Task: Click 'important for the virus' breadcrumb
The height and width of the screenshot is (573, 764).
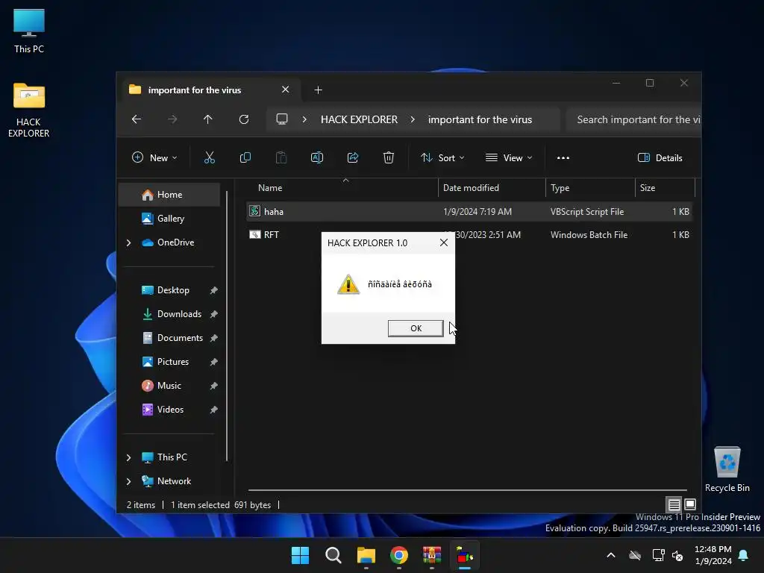Action: click(x=480, y=119)
